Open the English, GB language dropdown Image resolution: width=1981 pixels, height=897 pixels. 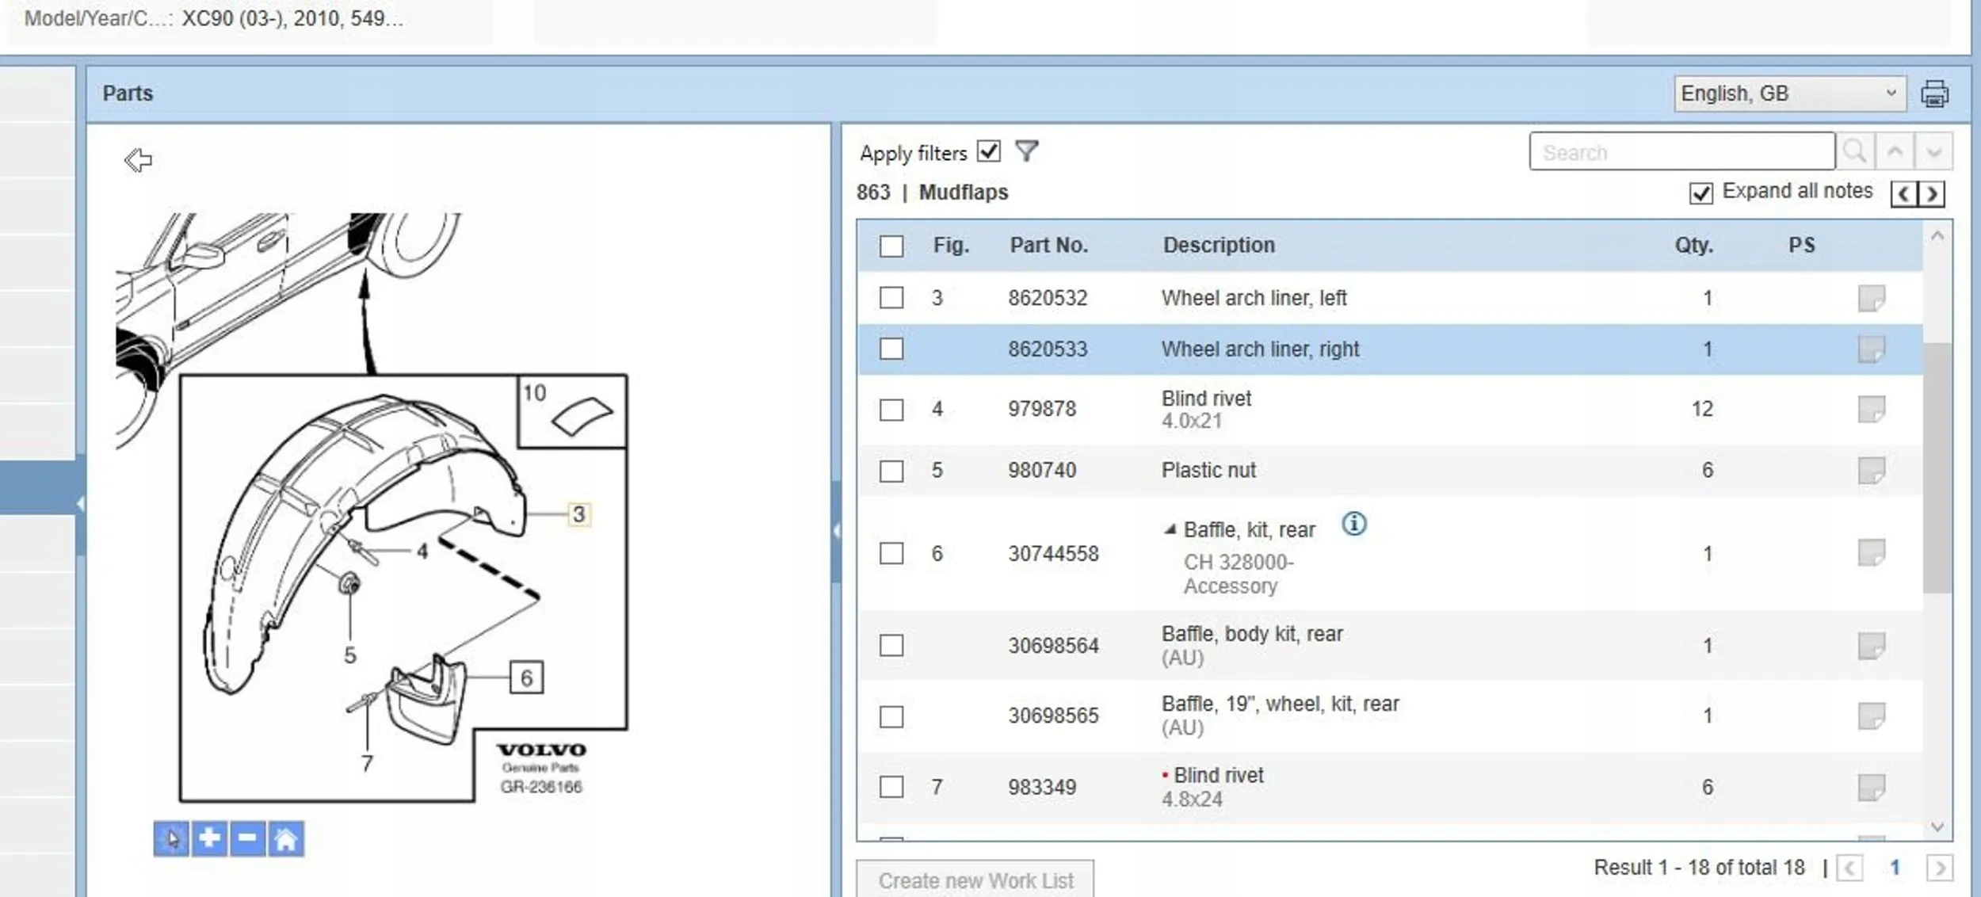1788,94
